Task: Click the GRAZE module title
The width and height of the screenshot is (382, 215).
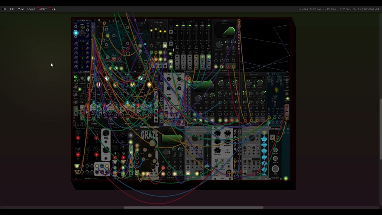Action: 150,135
